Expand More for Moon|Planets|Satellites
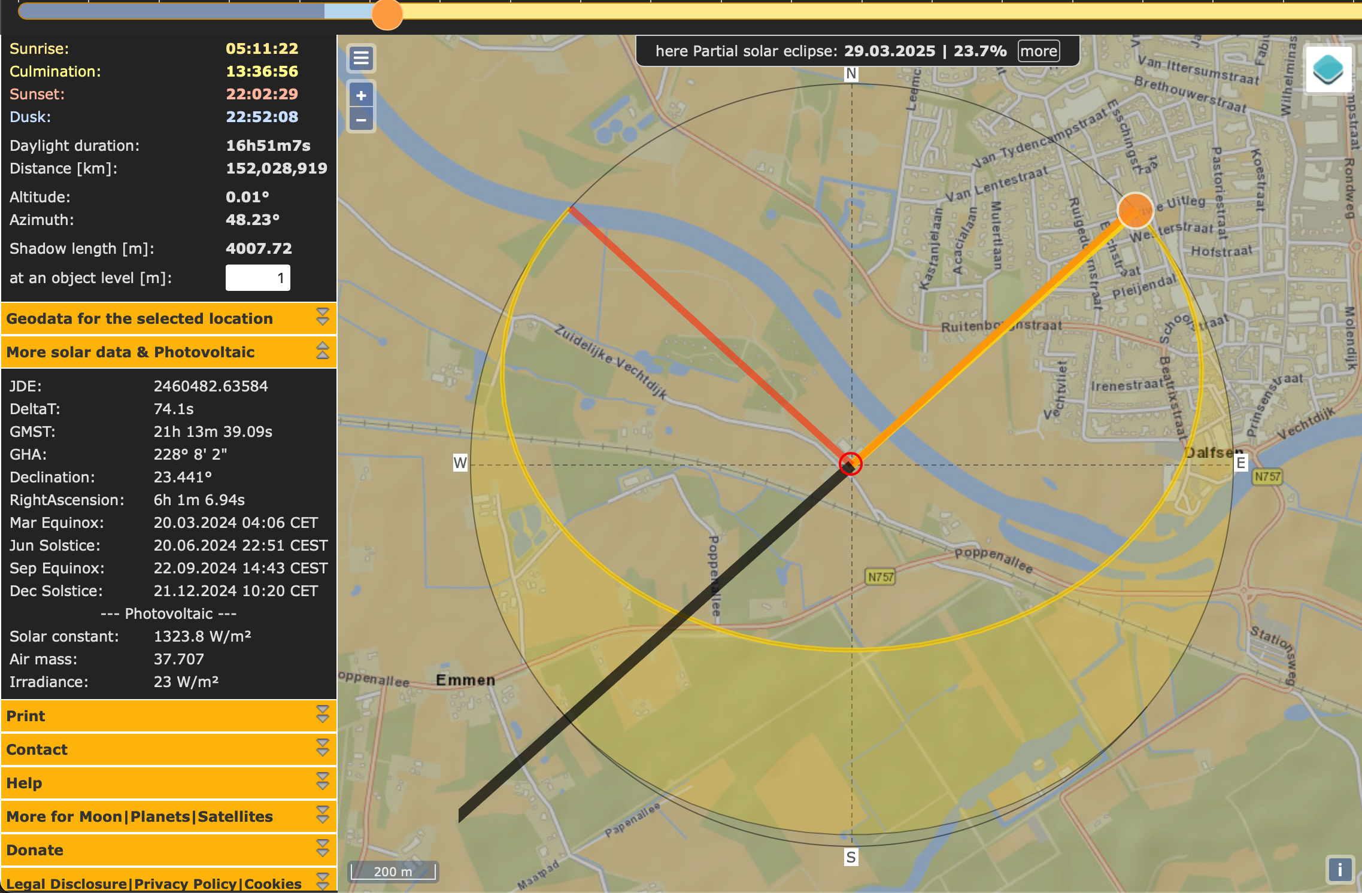The height and width of the screenshot is (893, 1362). (x=169, y=816)
